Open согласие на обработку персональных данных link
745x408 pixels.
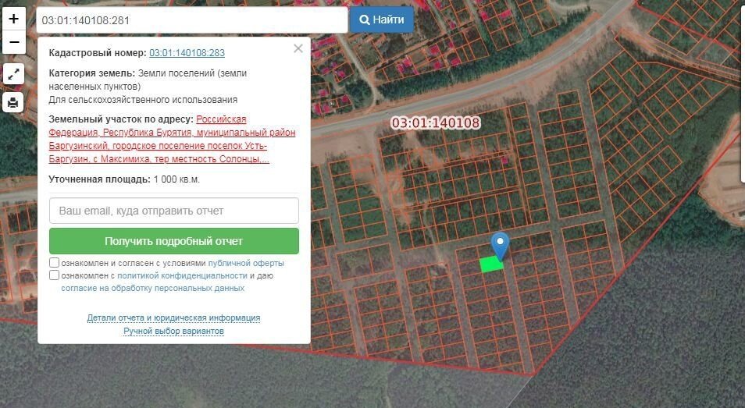pyautogui.click(x=152, y=288)
